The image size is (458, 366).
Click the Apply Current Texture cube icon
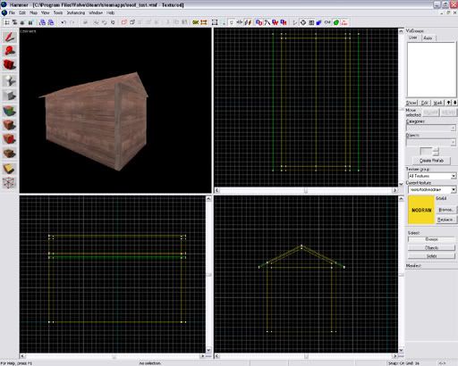point(10,125)
